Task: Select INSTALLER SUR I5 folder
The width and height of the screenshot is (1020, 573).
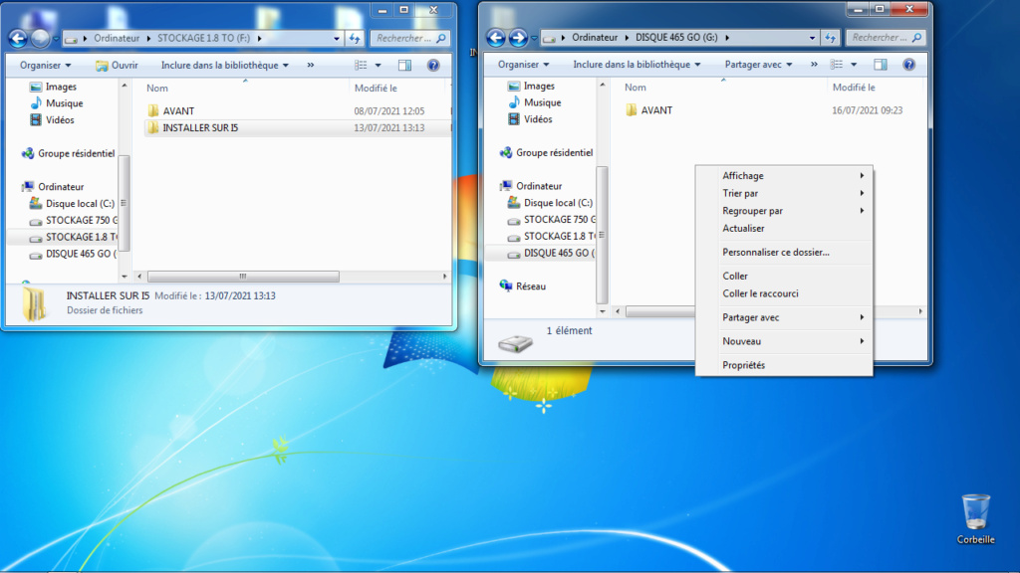Action: click(192, 128)
